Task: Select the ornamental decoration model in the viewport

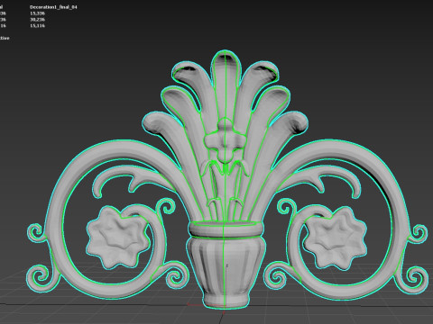Action: pos(226,180)
